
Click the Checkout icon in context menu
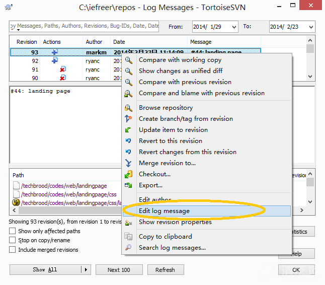(129, 174)
